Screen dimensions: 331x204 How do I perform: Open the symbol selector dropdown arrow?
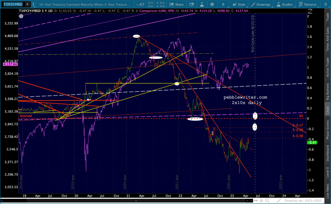click(x=27, y=4)
